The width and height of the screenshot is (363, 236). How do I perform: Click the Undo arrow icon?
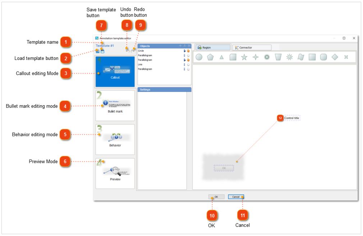128,50
